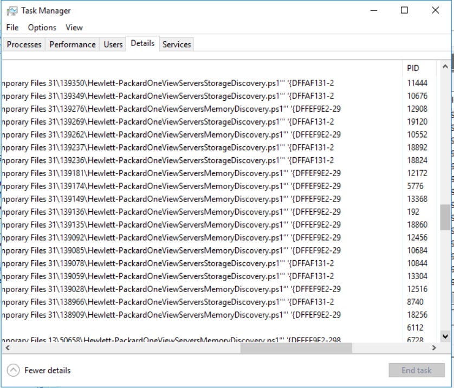Click PID value 10676

[417, 96]
